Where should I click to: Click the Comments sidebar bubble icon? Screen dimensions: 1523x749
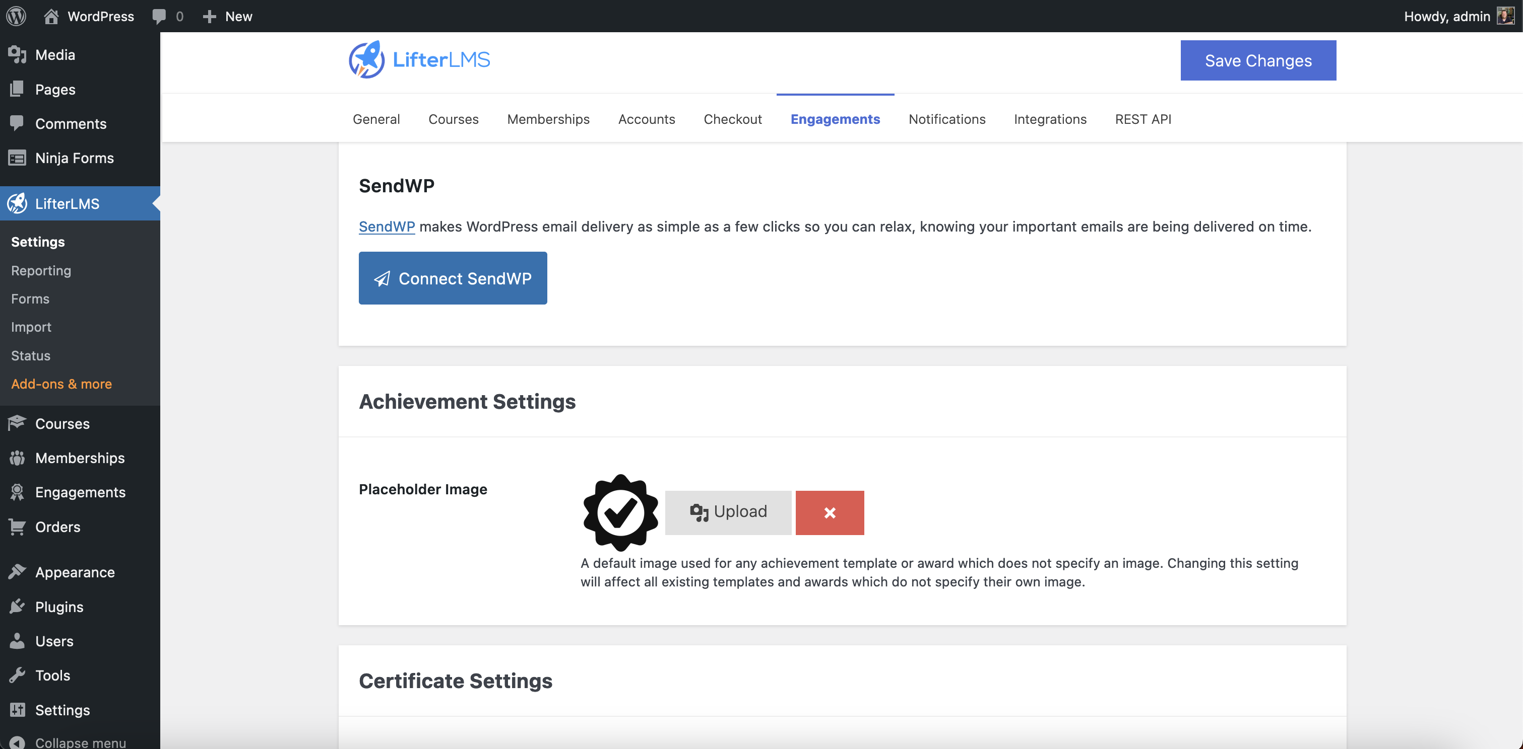pos(17,123)
